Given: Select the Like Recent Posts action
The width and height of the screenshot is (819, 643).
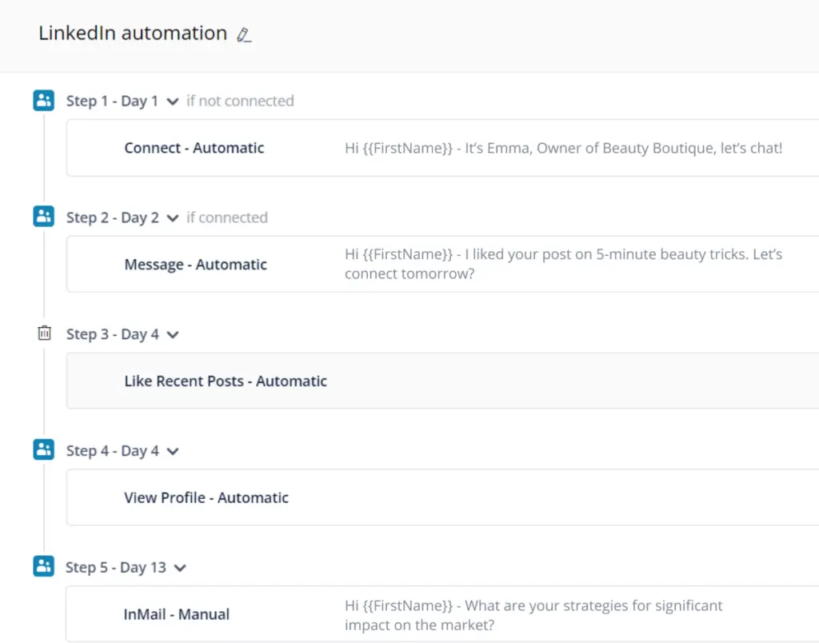Looking at the screenshot, I should (x=225, y=381).
